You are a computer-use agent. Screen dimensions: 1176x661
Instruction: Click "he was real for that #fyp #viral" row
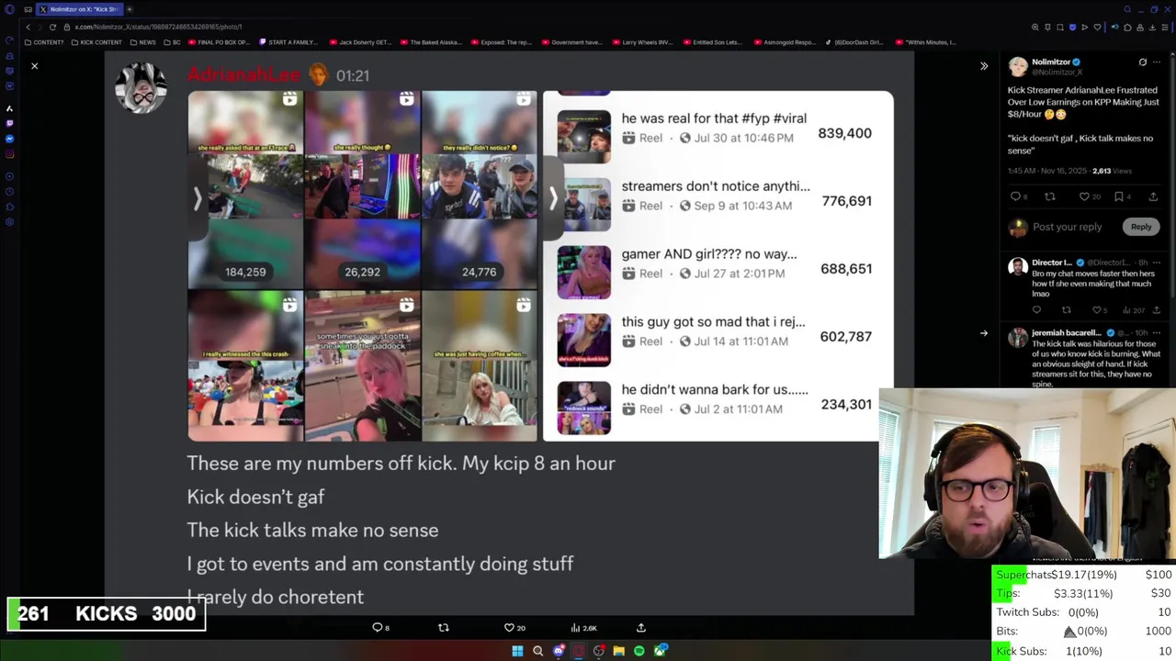(x=715, y=134)
